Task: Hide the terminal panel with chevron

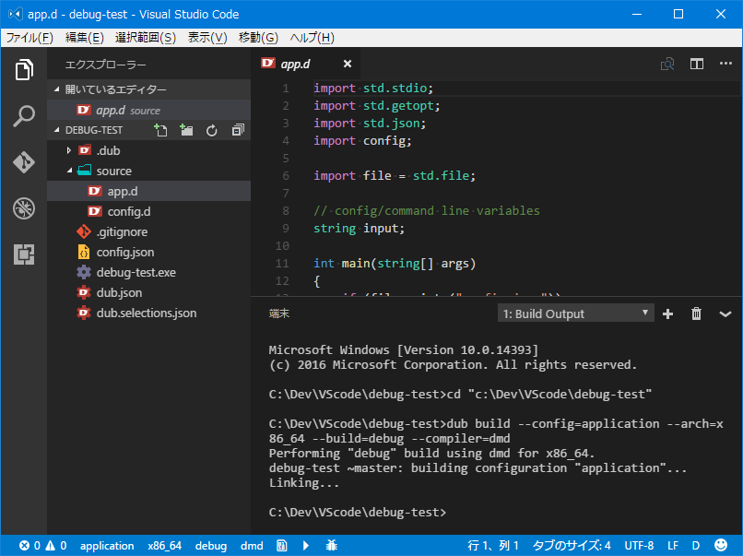Action: [x=725, y=313]
